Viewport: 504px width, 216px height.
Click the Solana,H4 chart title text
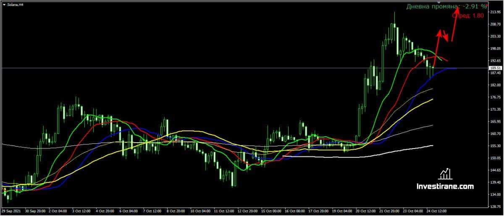coord(16,4)
